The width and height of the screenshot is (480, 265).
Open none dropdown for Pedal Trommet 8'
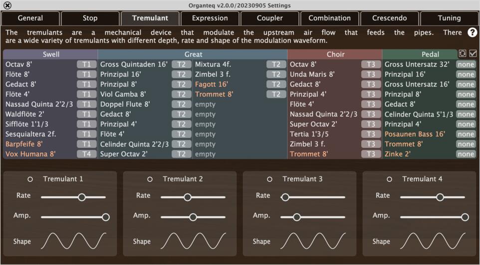click(x=466, y=144)
